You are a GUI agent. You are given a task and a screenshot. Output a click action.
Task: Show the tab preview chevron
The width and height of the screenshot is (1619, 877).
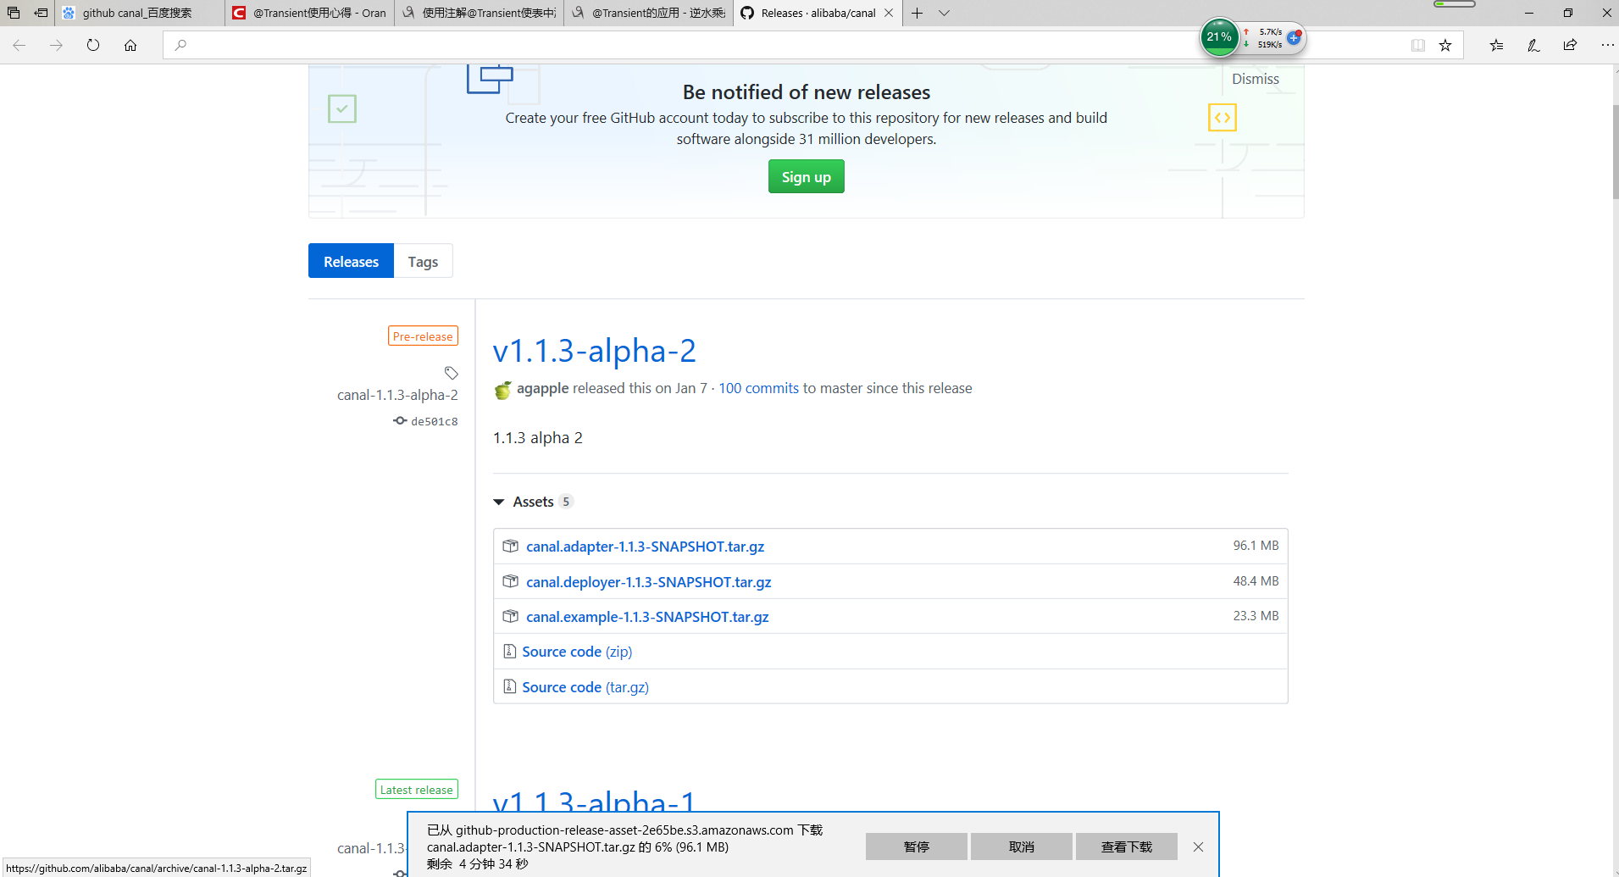click(x=944, y=13)
